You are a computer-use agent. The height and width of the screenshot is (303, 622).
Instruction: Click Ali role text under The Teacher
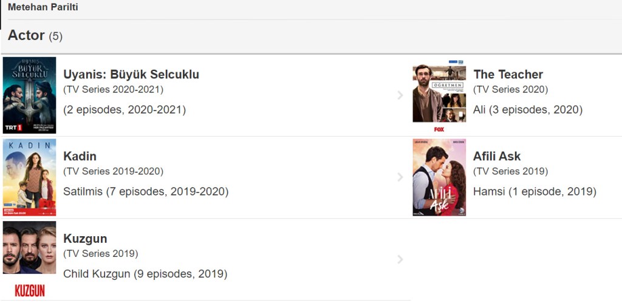pyautogui.click(x=527, y=110)
